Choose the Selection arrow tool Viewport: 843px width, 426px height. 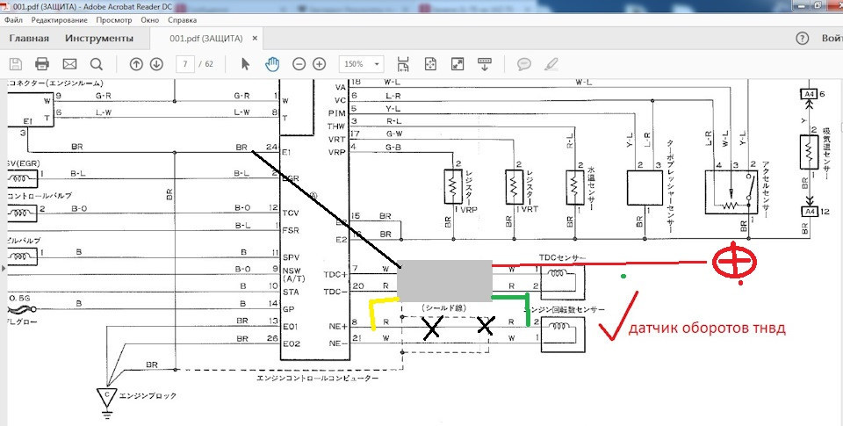[x=245, y=64]
